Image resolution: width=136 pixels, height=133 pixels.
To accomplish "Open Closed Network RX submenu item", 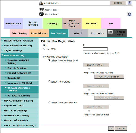I will (20, 73).
